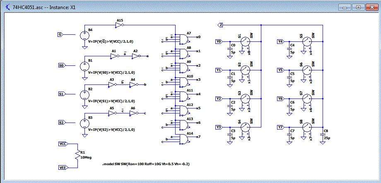
Task: Select resistor R1 symbol
Action: pyautogui.click(x=77, y=155)
